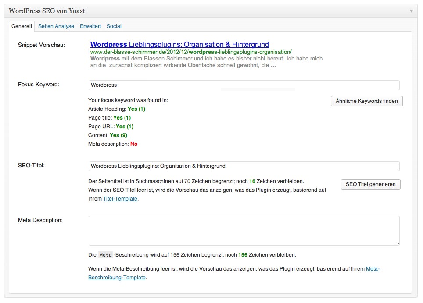Open the Meta-Beschreibung-Template link
The height and width of the screenshot is (303, 423).
coord(234,273)
